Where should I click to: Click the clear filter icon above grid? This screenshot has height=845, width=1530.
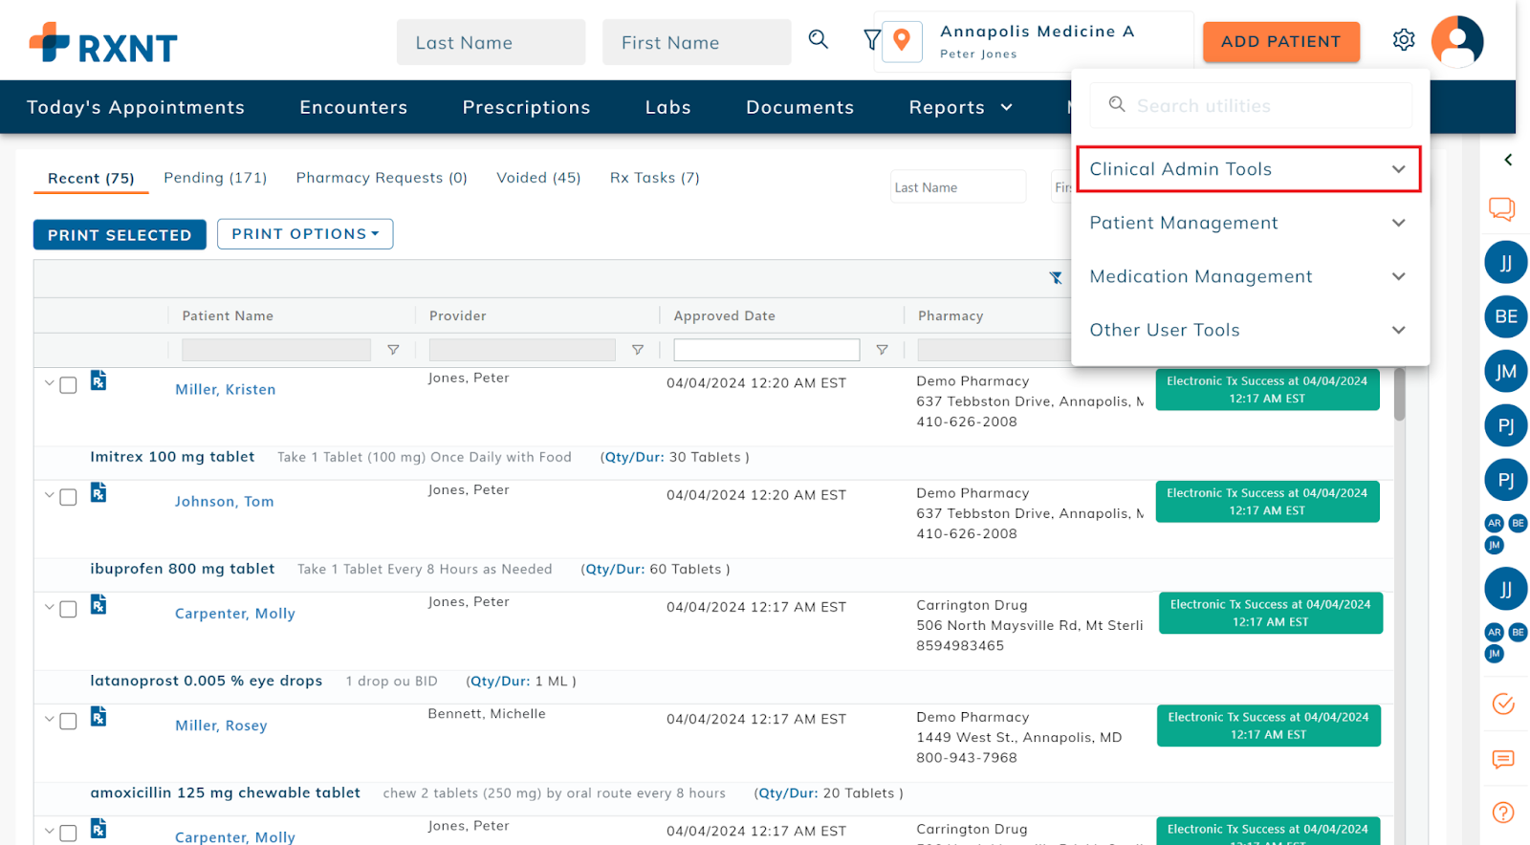1056,278
